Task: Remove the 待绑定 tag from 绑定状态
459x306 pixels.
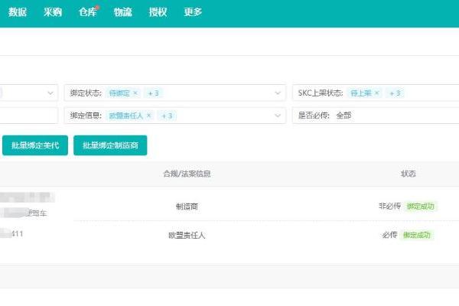Action: point(135,93)
